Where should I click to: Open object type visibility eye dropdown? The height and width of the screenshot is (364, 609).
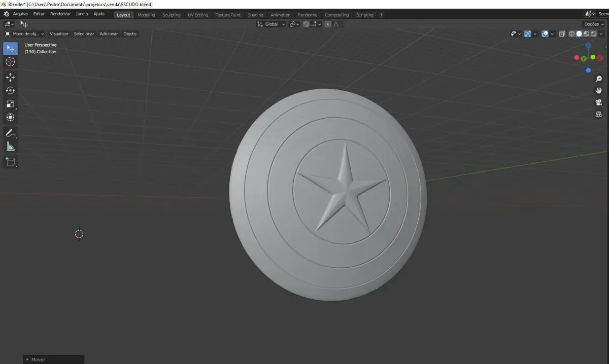(516, 33)
